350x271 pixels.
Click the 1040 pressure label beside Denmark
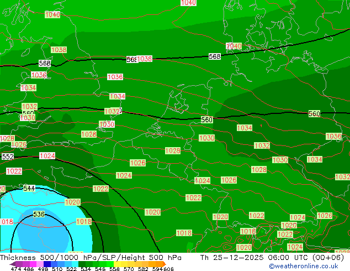[234, 46]
